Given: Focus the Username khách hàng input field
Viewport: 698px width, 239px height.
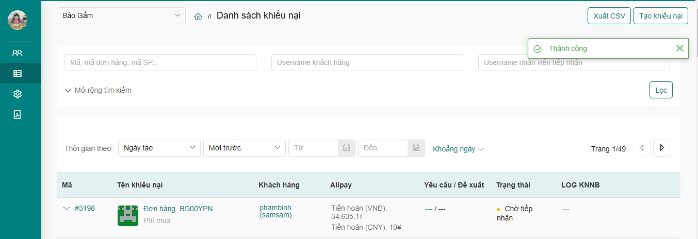Looking at the screenshot, I should tap(367, 62).
